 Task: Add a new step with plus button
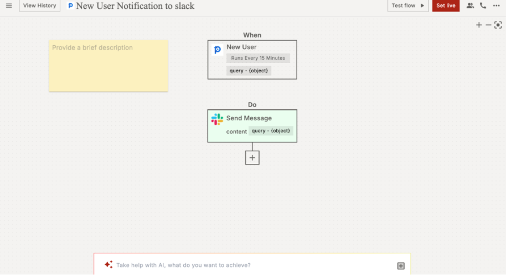(252, 158)
